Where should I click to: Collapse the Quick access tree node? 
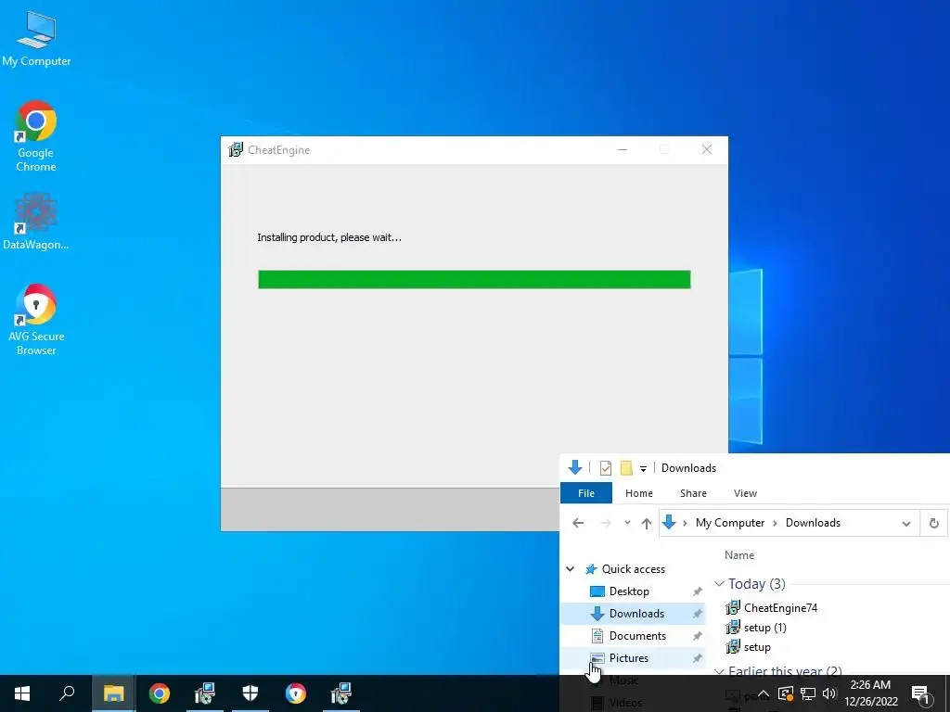(x=571, y=568)
